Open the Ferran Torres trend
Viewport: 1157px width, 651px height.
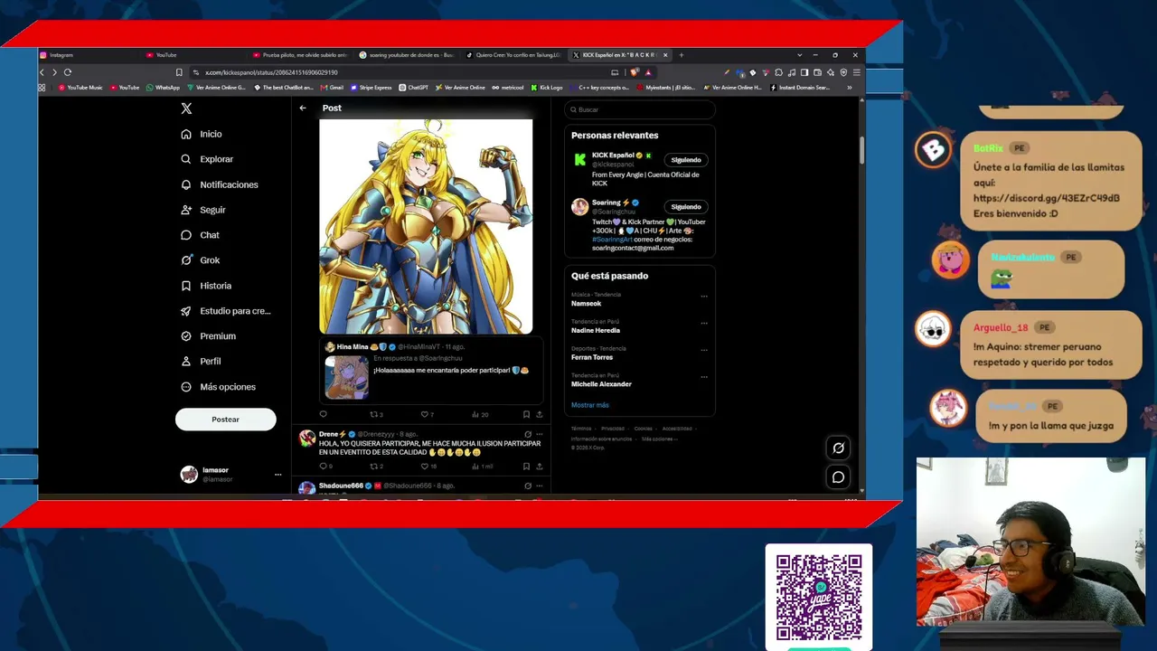click(x=592, y=357)
